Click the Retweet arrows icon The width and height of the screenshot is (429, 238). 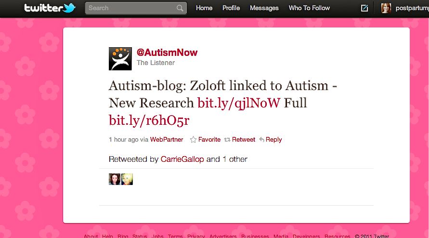[x=227, y=140]
